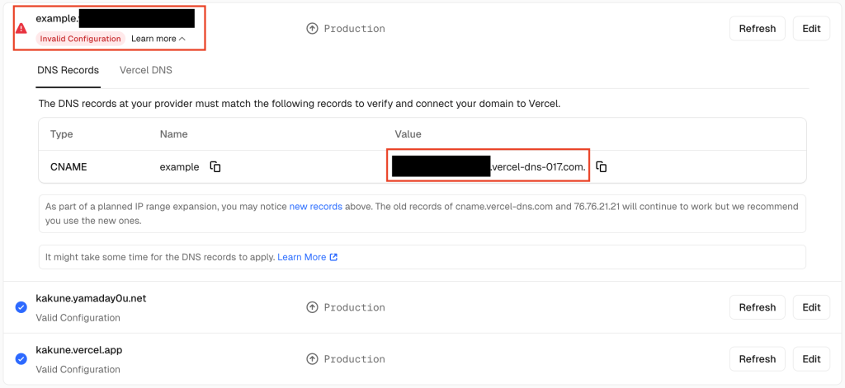Refresh the kakune.vercel.app domain
Screen dimensions: 845x388
[757, 359]
